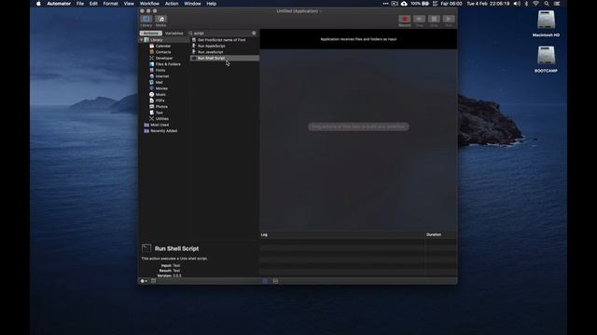Open the gear action menu at bottom left

[144, 281]
